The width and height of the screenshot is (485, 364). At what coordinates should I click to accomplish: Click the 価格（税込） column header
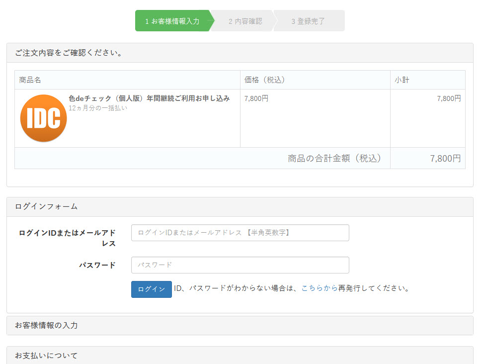click(264, 80)
